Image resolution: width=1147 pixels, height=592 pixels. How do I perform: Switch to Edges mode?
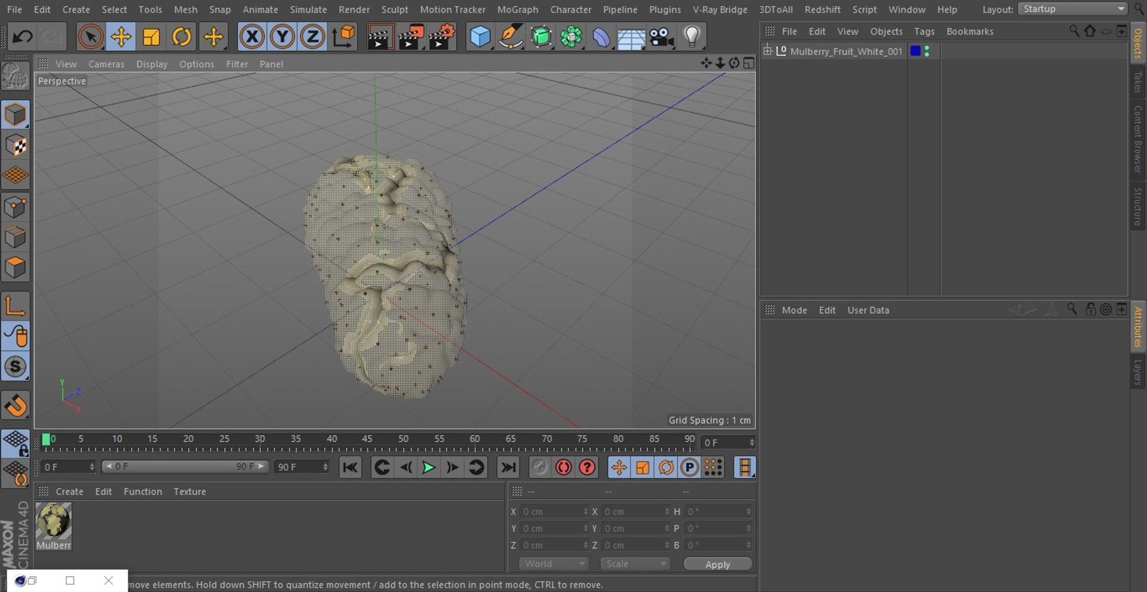tap(15, 237)
